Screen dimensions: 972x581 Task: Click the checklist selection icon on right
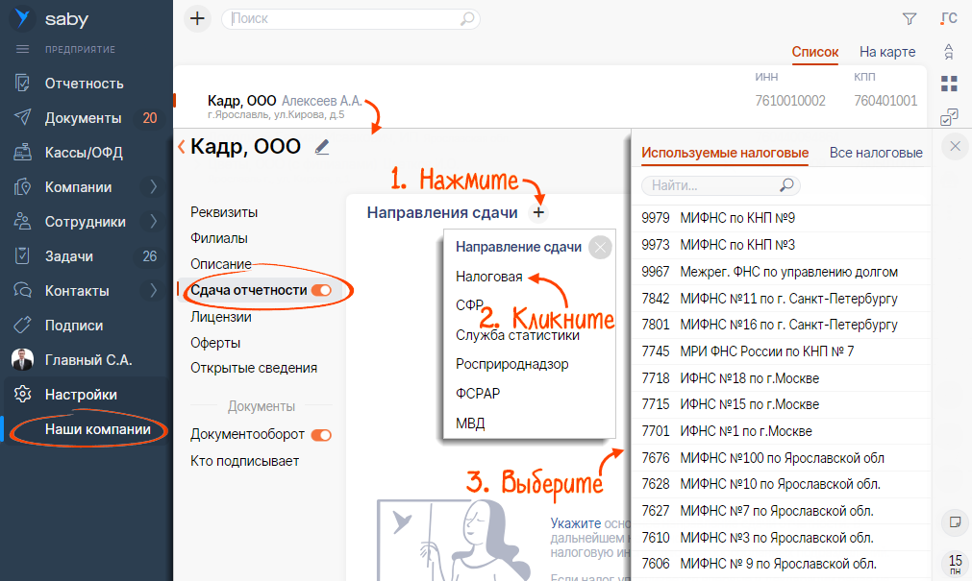[x=949, y=116]
